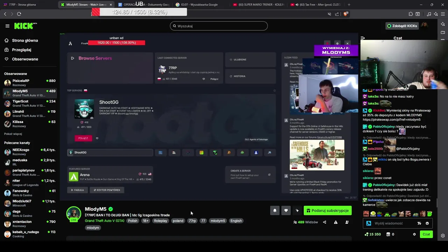The width and height of the screenshot is (448, 252).
Task: Open notifications bell for MlodyM5
Action: 275,210
